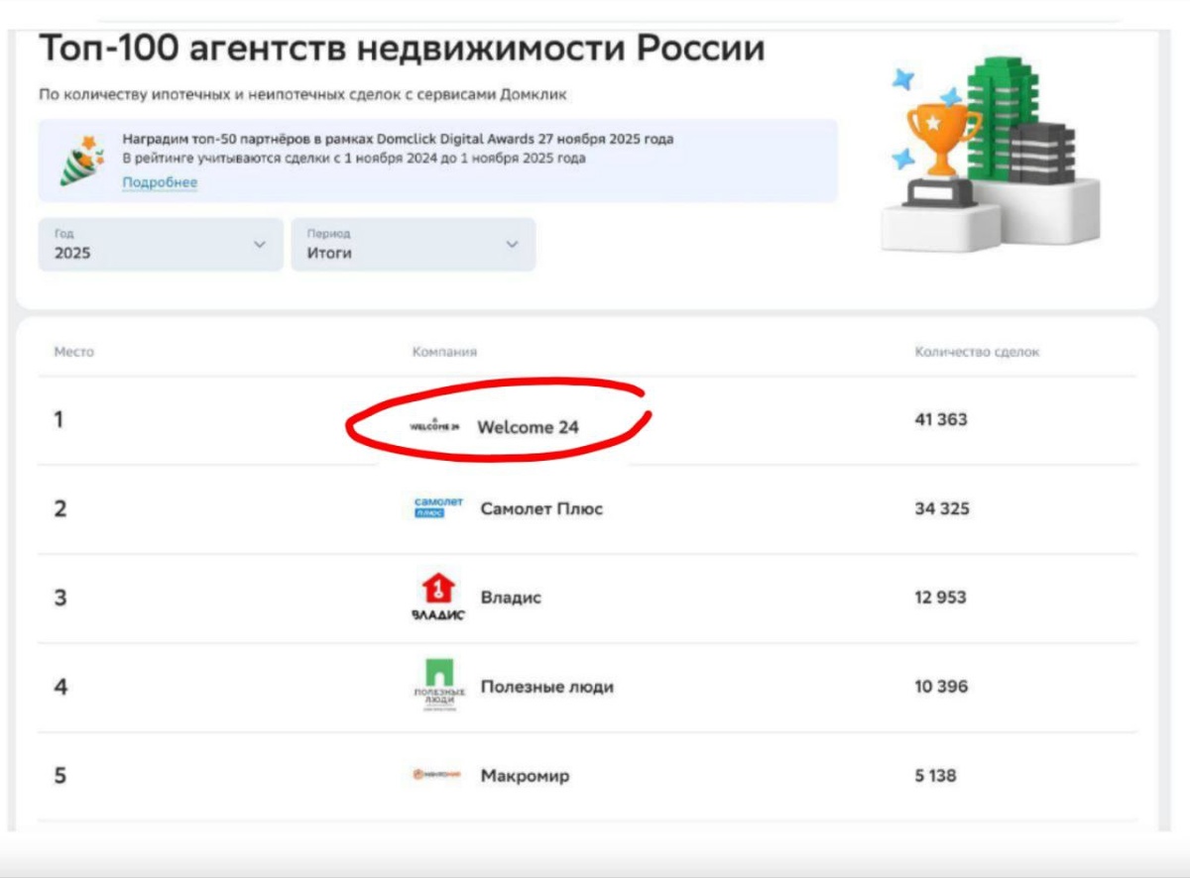Click the Самолет Плюс logo
This screenshot has height=878, width=1190.
coord(438,508)
